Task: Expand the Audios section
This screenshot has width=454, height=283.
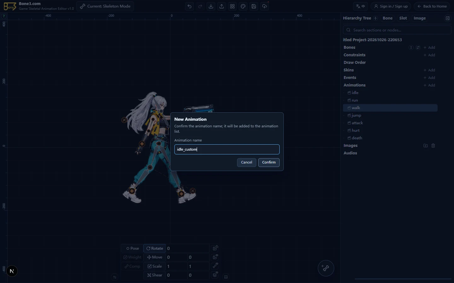Action: click(350, 153)
